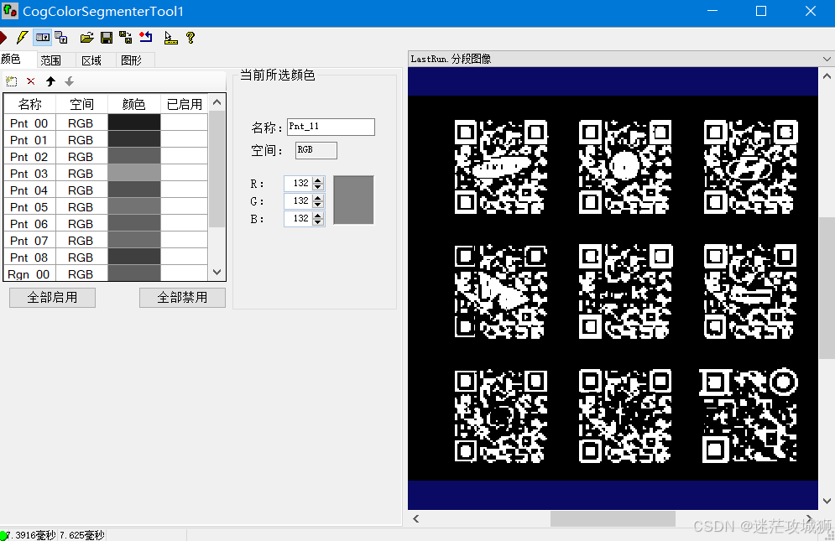Move color down with gray arrow icon
Screen dimensions: 835x541
point(69,81)
